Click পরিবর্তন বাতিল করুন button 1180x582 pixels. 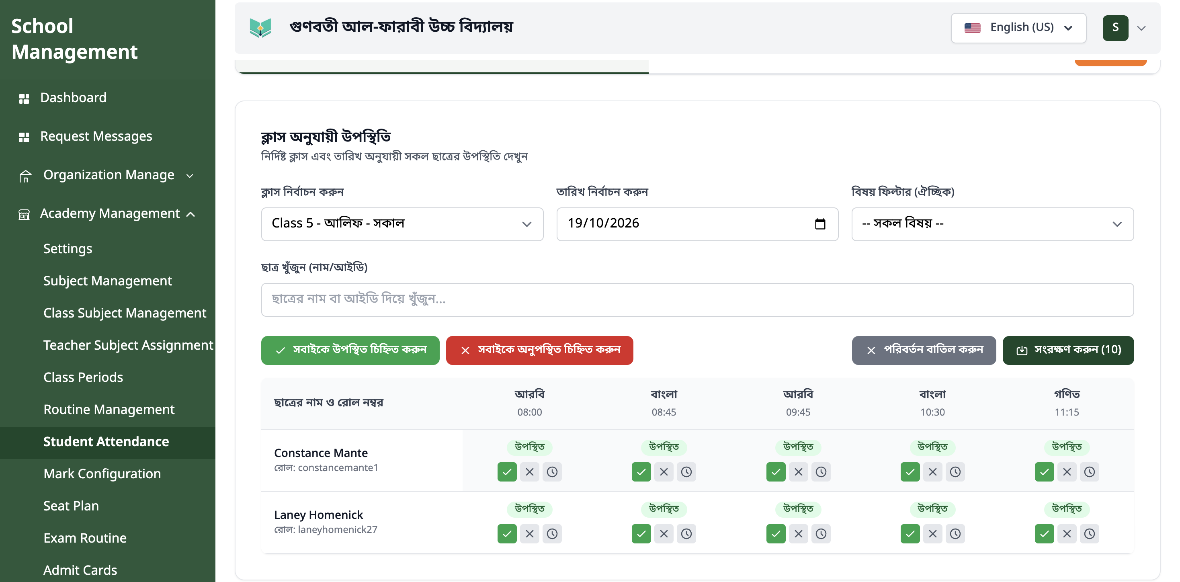(x=924, y=350)
